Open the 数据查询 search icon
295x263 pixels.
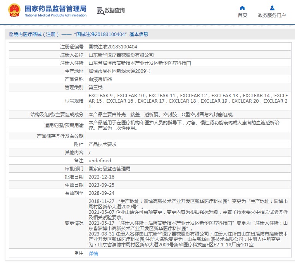coord(100,11)
